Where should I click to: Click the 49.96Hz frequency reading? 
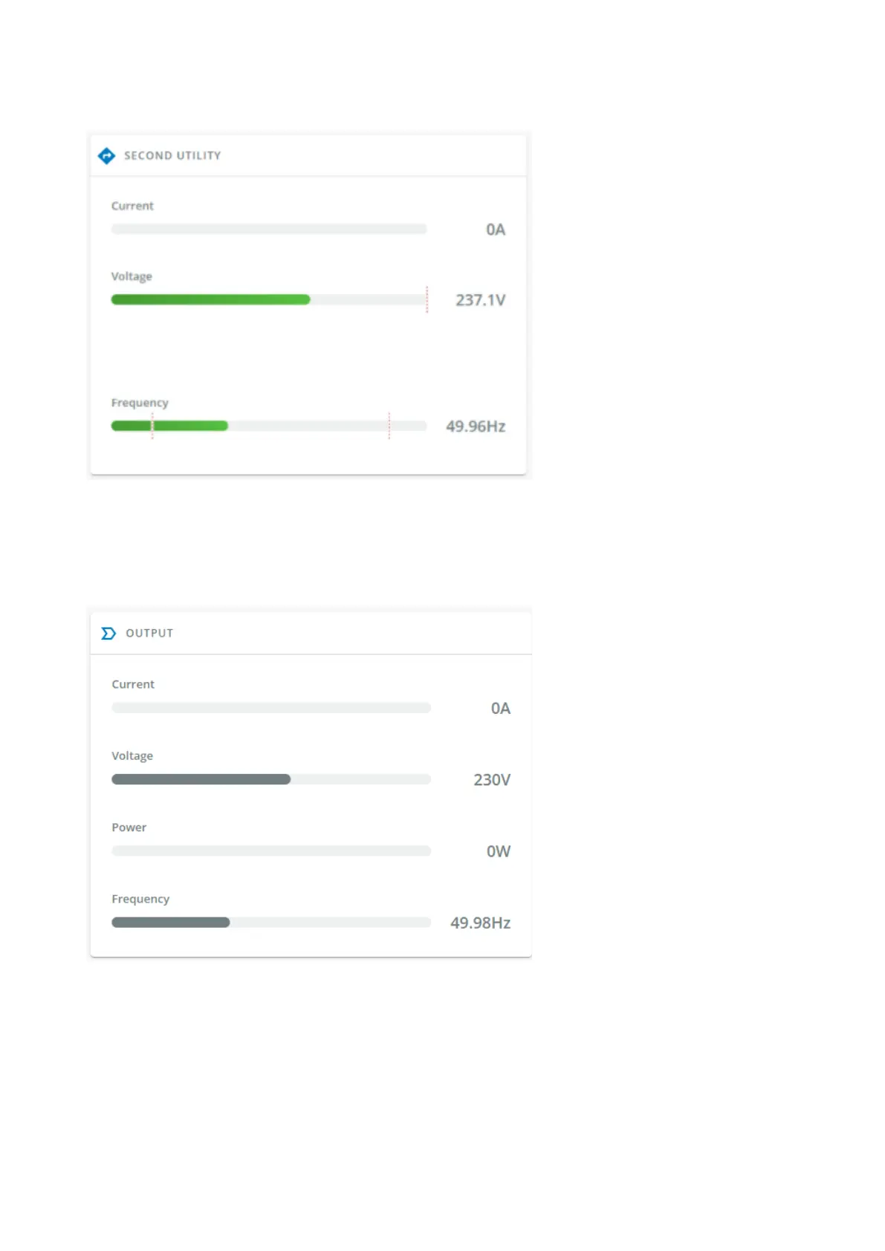click(x=476, y=426)
